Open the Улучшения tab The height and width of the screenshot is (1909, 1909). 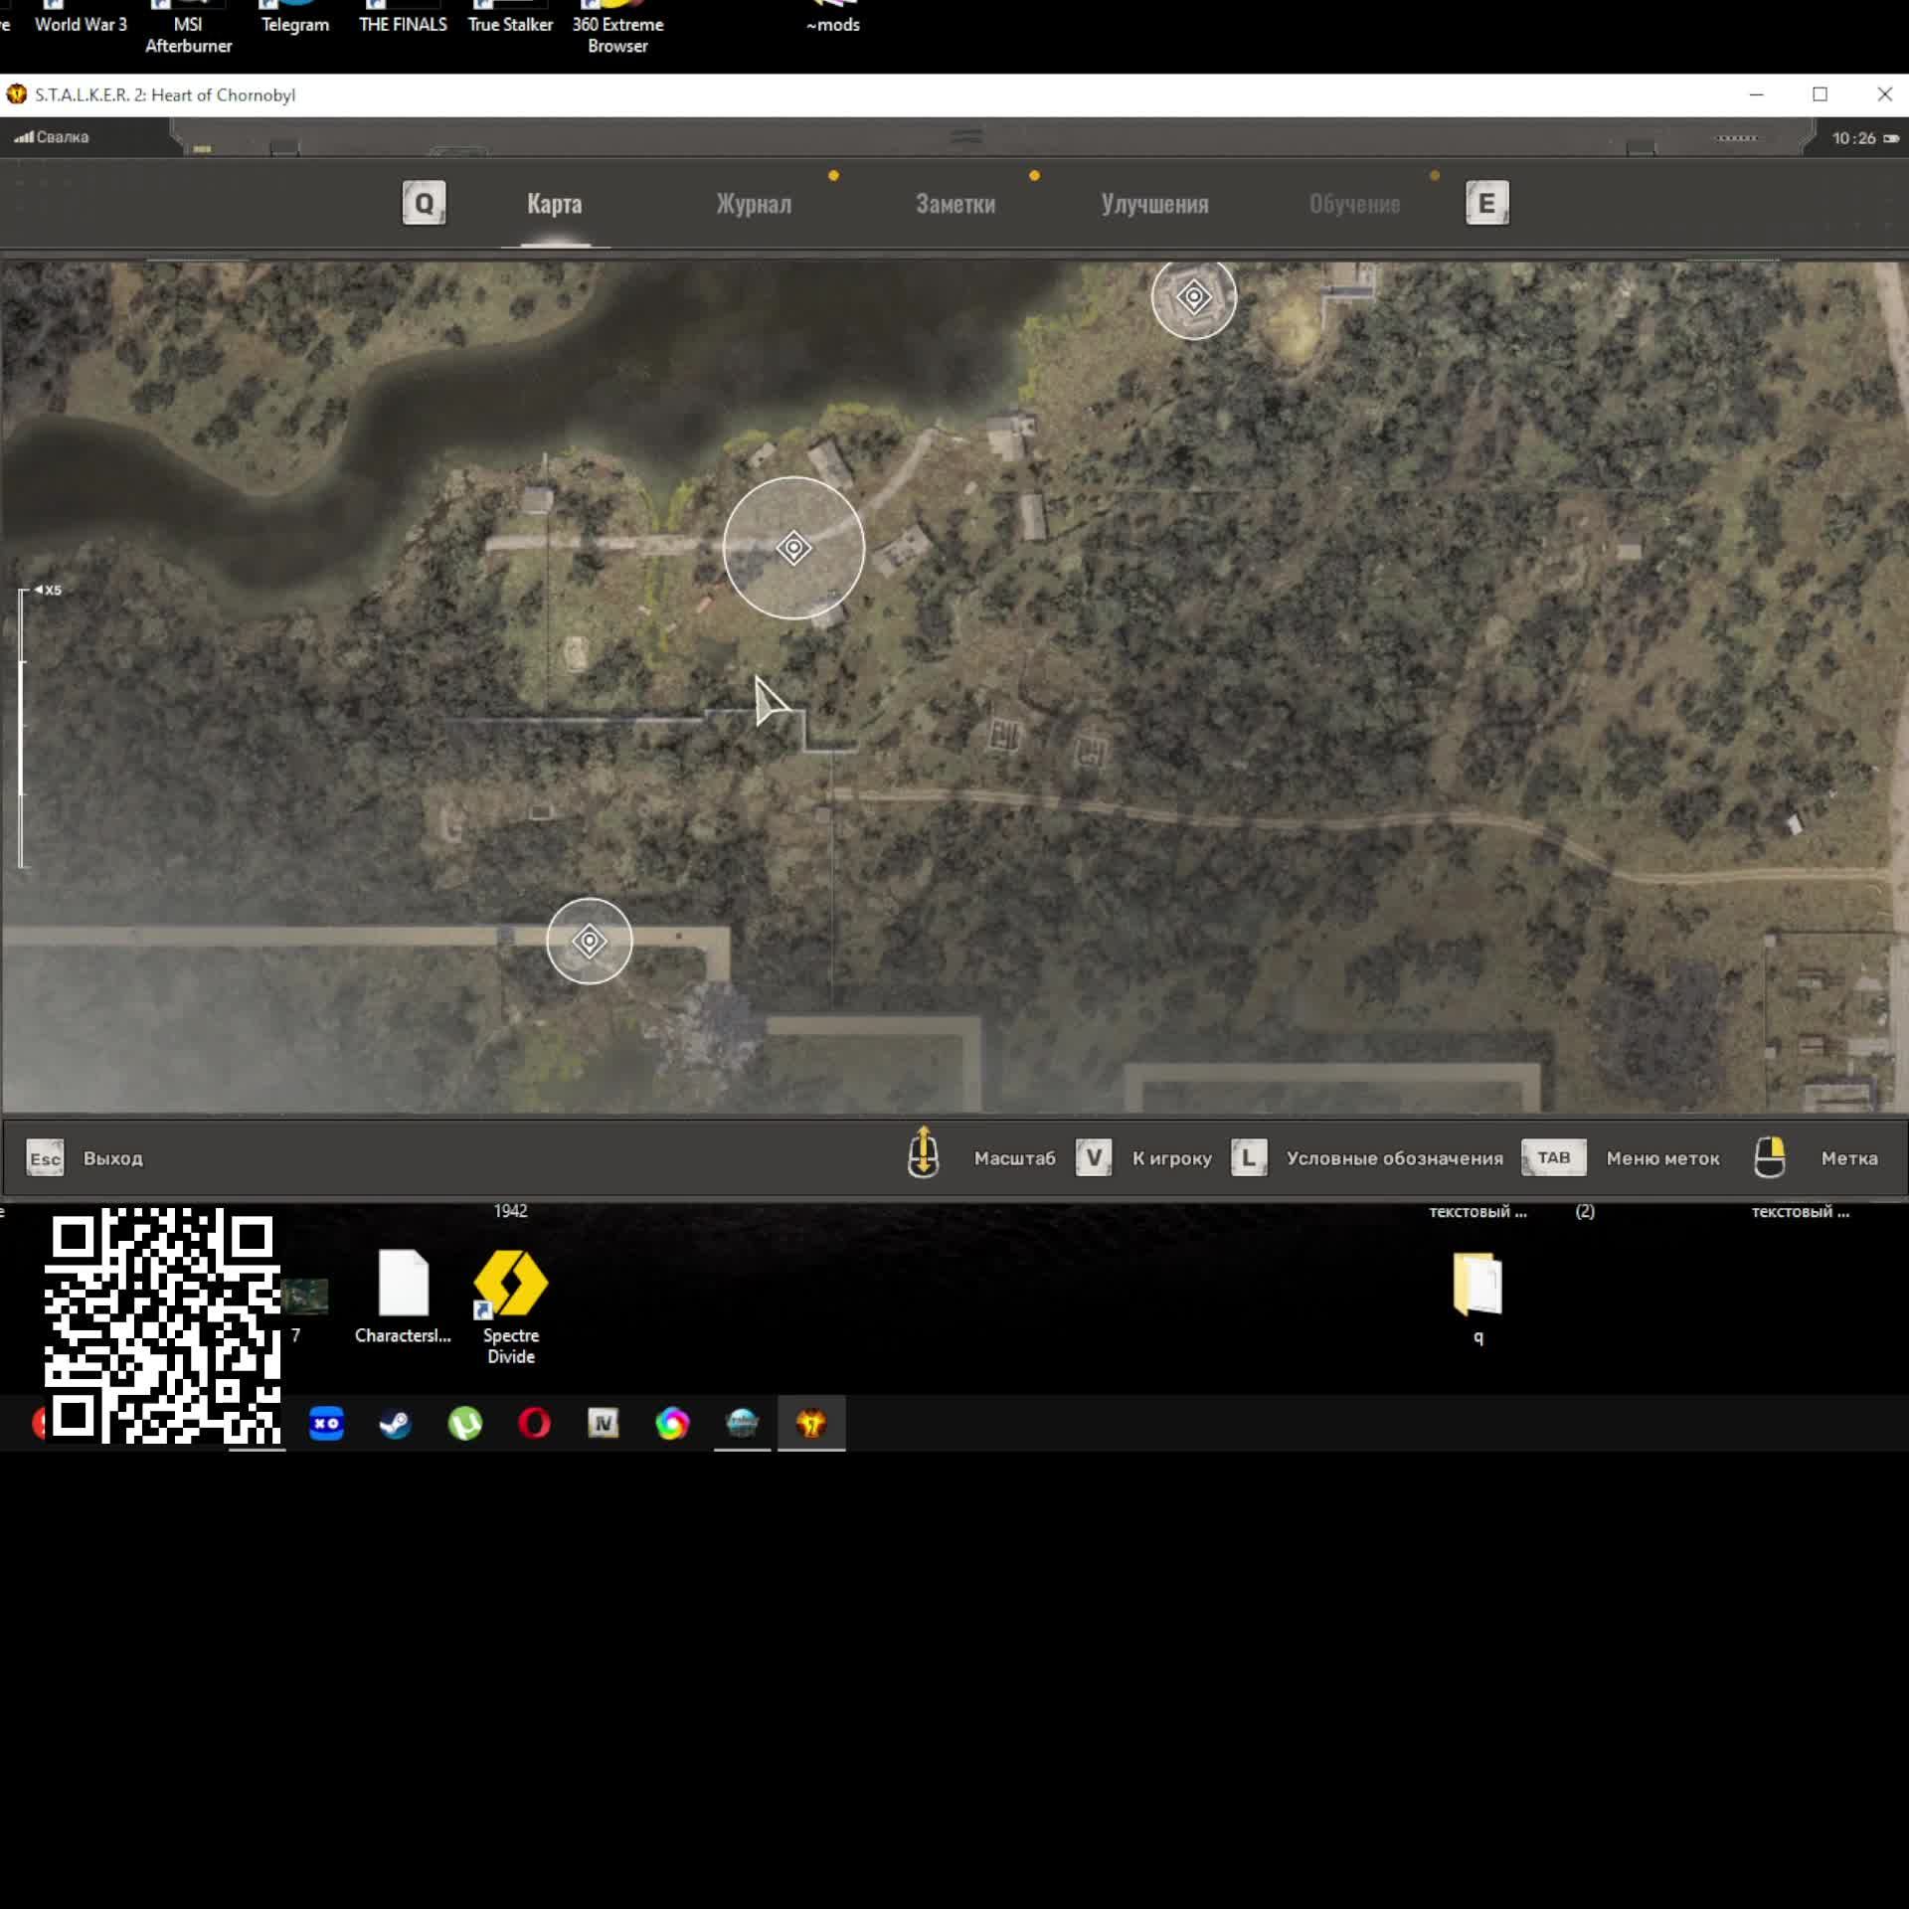[1154, 204]
